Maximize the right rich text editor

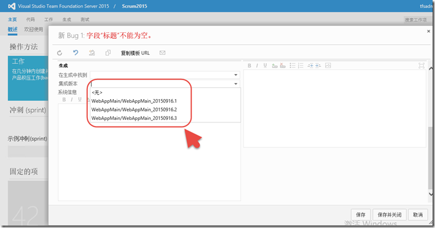coord(421,66)
